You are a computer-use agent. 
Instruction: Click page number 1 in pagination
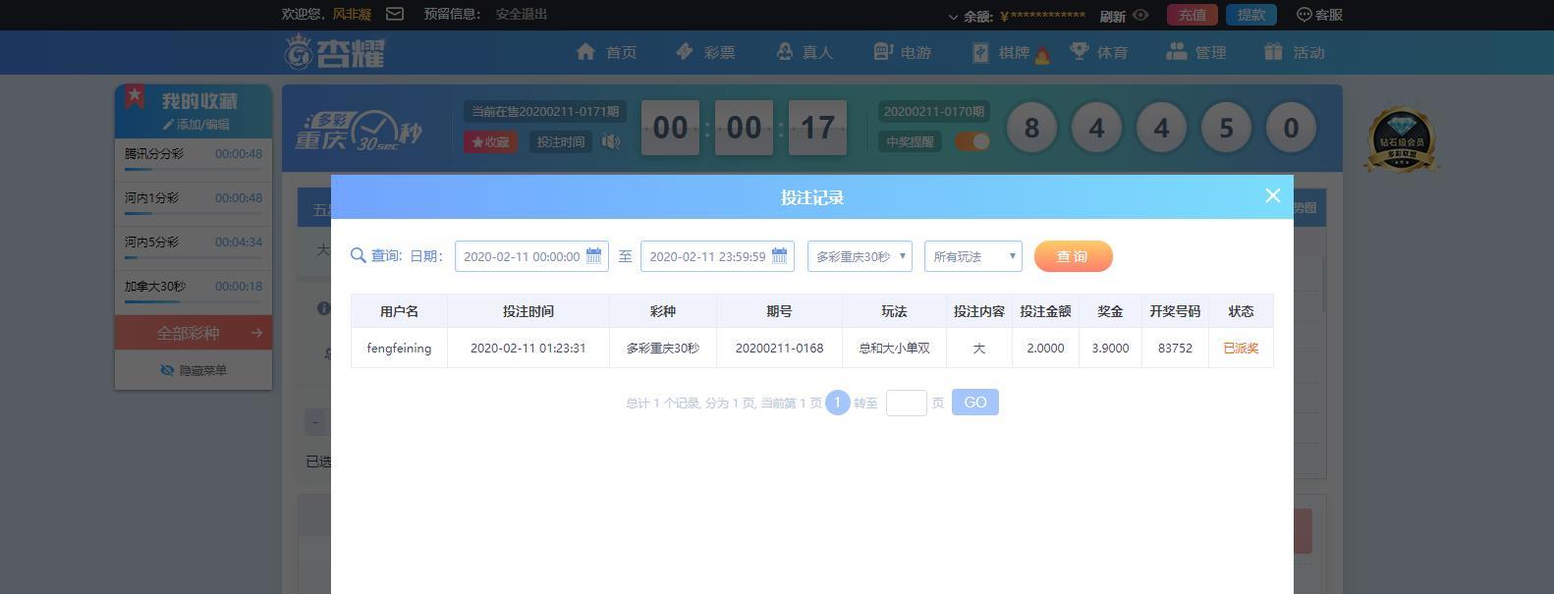coord(837,403)
